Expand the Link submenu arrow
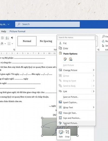Viewport: 108px width, 141px height. 94,91
